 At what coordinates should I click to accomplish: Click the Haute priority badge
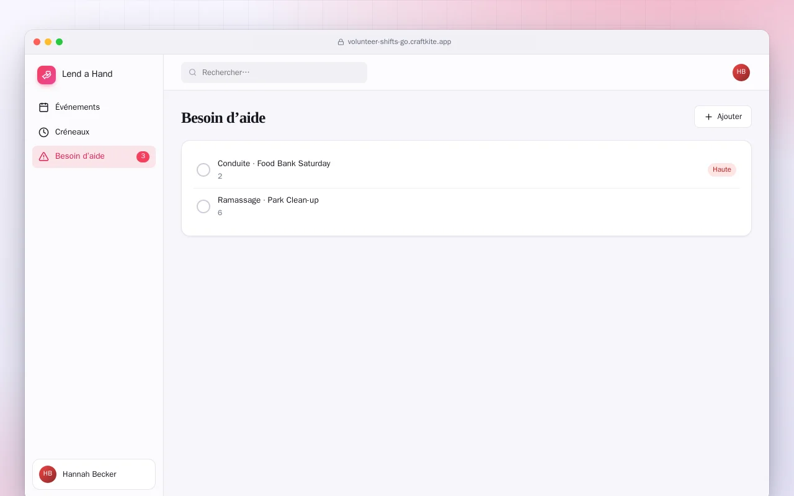click(x=722, y=170)
